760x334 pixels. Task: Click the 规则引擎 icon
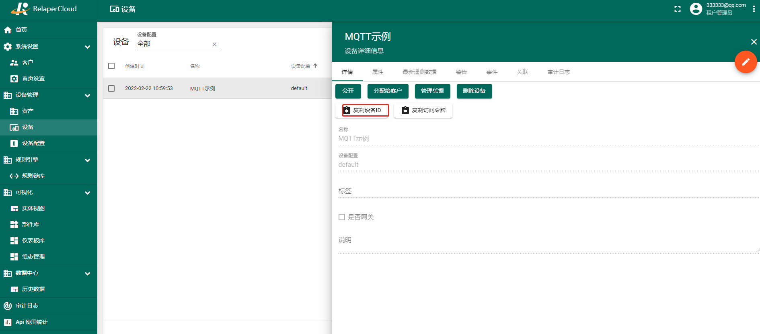point(8,160)
